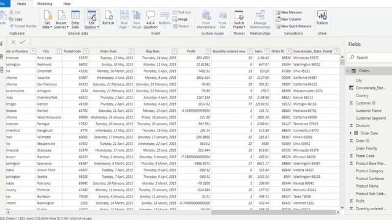Screen dimensions: 392x220
Task: Open Switch Theme
Action: point(239,20)
